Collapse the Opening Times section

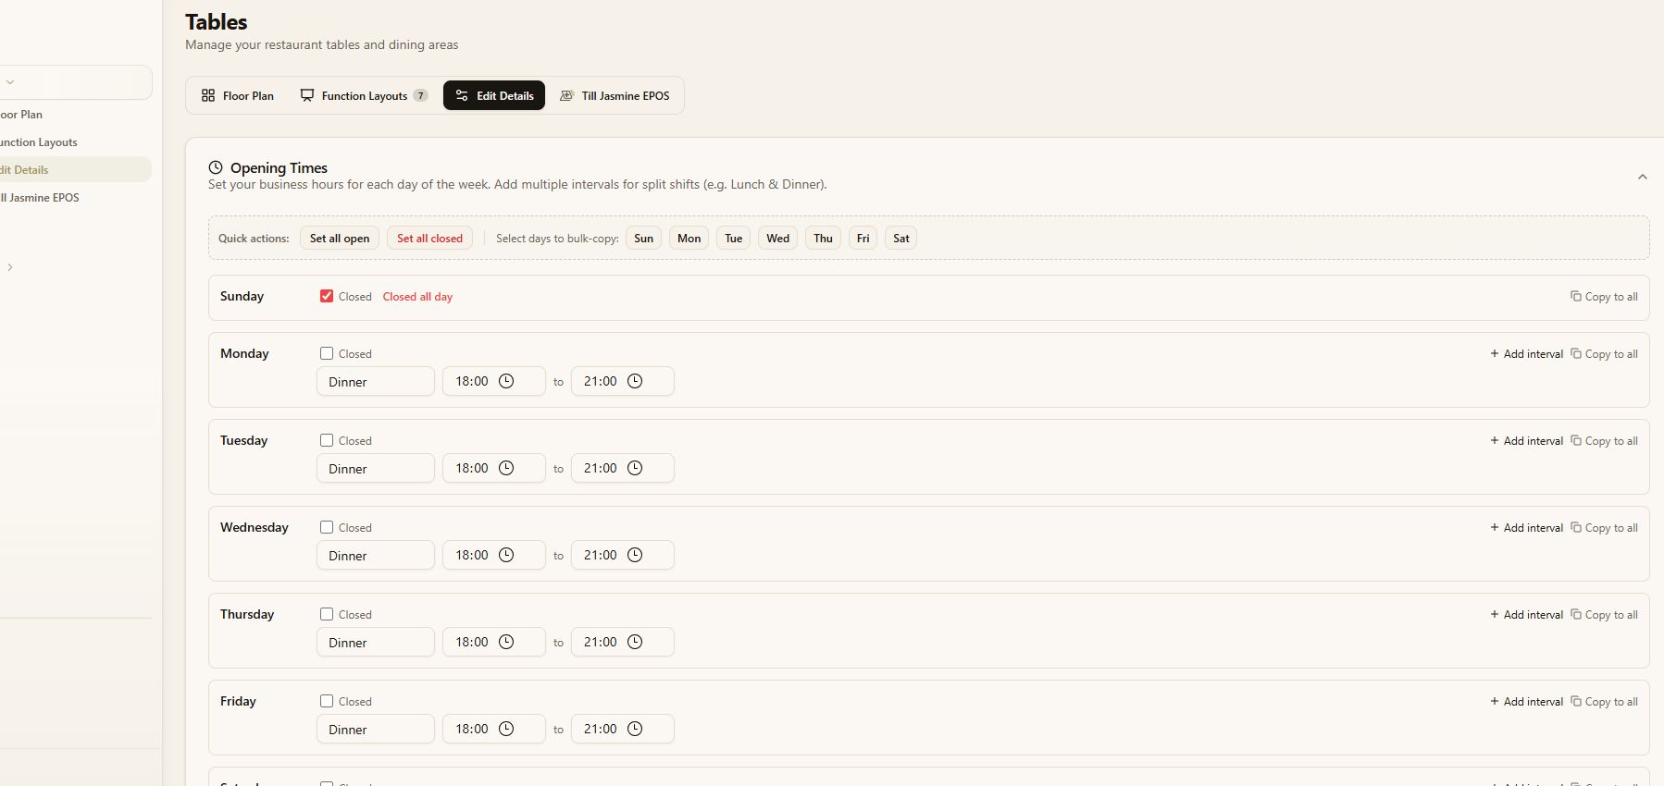(1643, 177)
